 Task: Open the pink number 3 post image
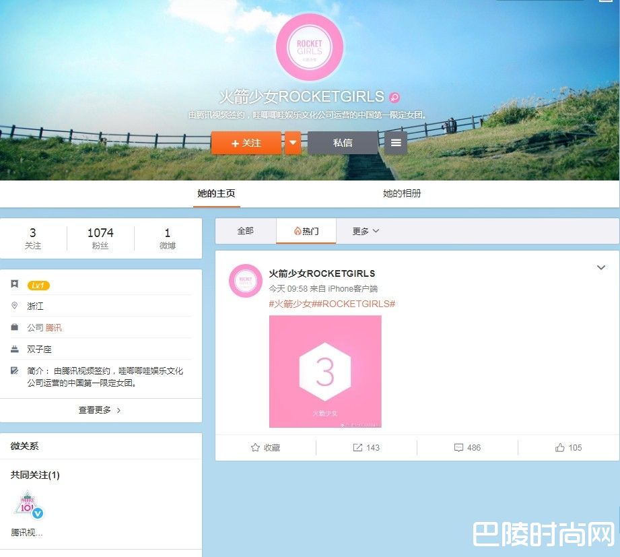[x=325, y=371]
